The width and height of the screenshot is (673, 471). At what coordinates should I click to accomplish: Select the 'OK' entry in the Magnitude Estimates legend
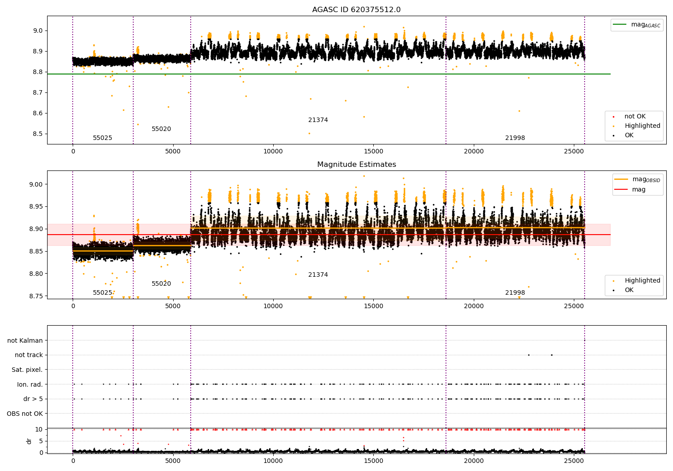[629, 290]
